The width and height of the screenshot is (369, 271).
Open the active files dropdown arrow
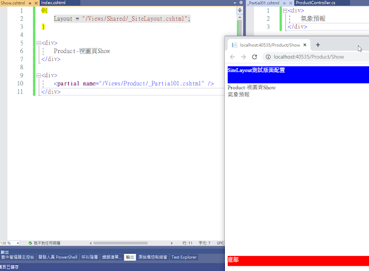[x=235, y=3]
